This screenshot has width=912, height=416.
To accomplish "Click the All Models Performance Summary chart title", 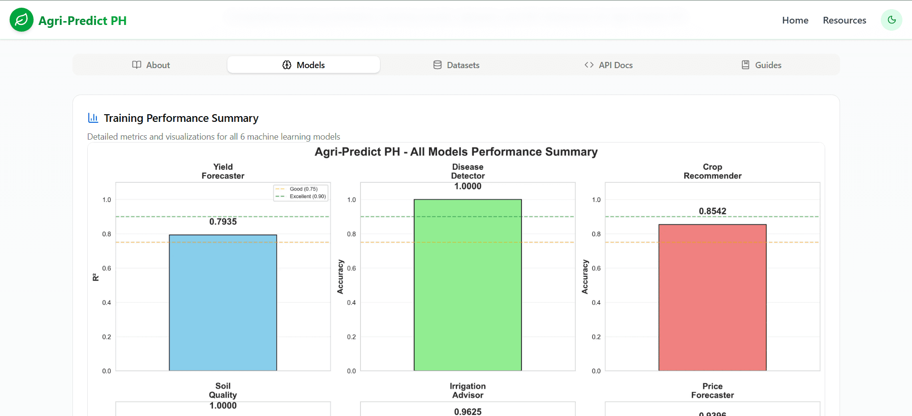I will (x=456, y=152).
